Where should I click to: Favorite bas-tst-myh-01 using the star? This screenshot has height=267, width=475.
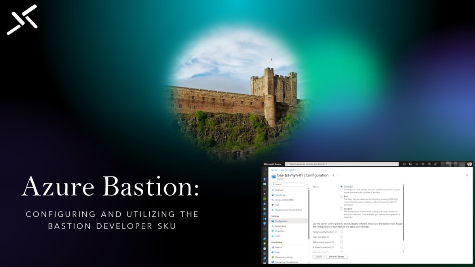click(333, 176)
